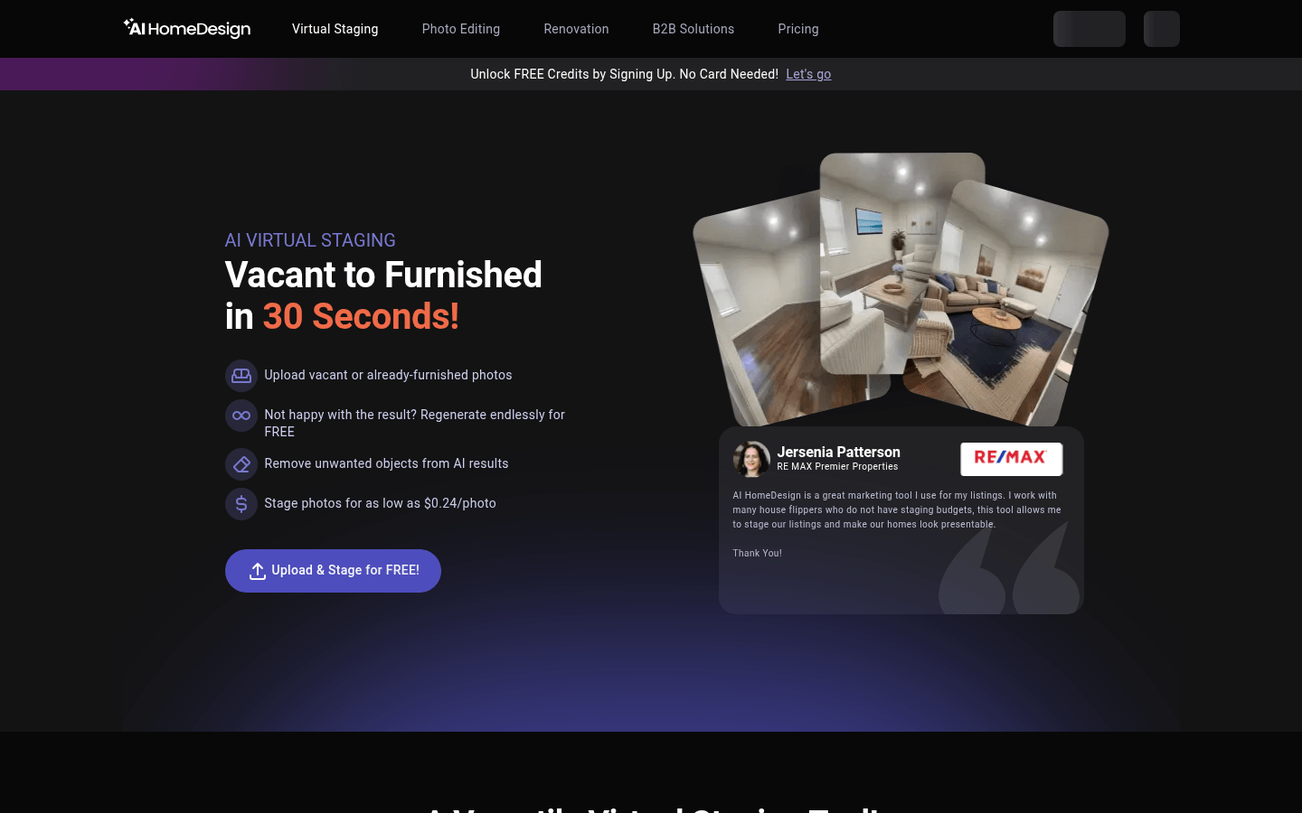Click the sofa icon beside upload photos

[x=241, y=376]
